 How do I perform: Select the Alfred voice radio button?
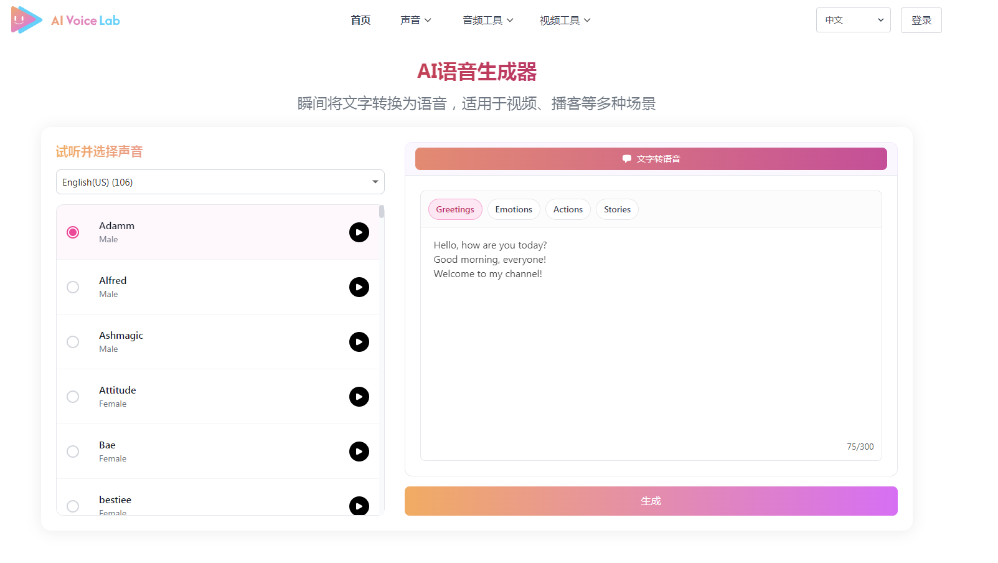(x=72, y=287)
